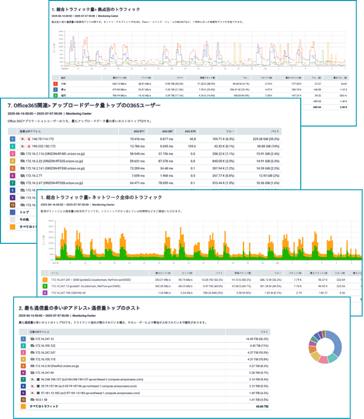Viewport: 364px width, 419px height.
Task: Click the host icon next to ORIZON-RT328
Action: click(22, 183)
